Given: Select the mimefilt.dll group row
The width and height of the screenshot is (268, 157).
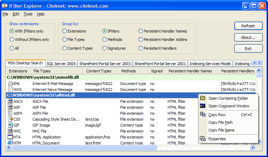Looking at the screenshot, I should (131, 77).
